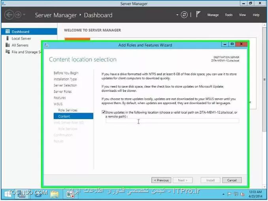Go to Role Services step under WSUS

tap(68, 110)
